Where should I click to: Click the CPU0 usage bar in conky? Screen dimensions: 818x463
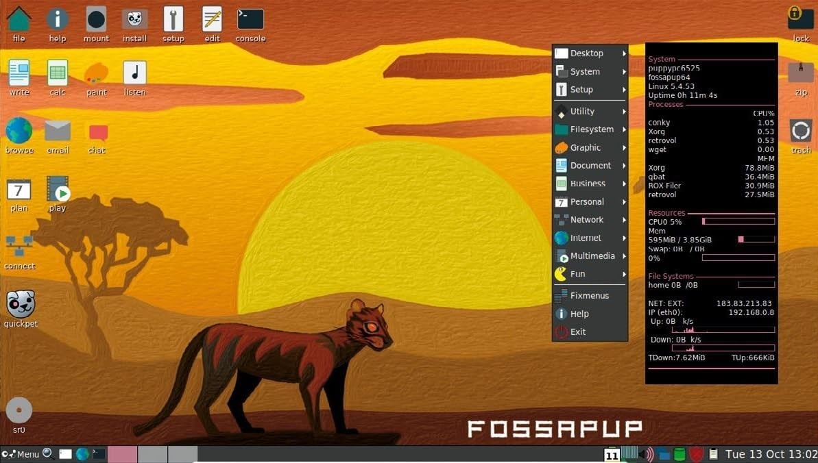(738, 222)
